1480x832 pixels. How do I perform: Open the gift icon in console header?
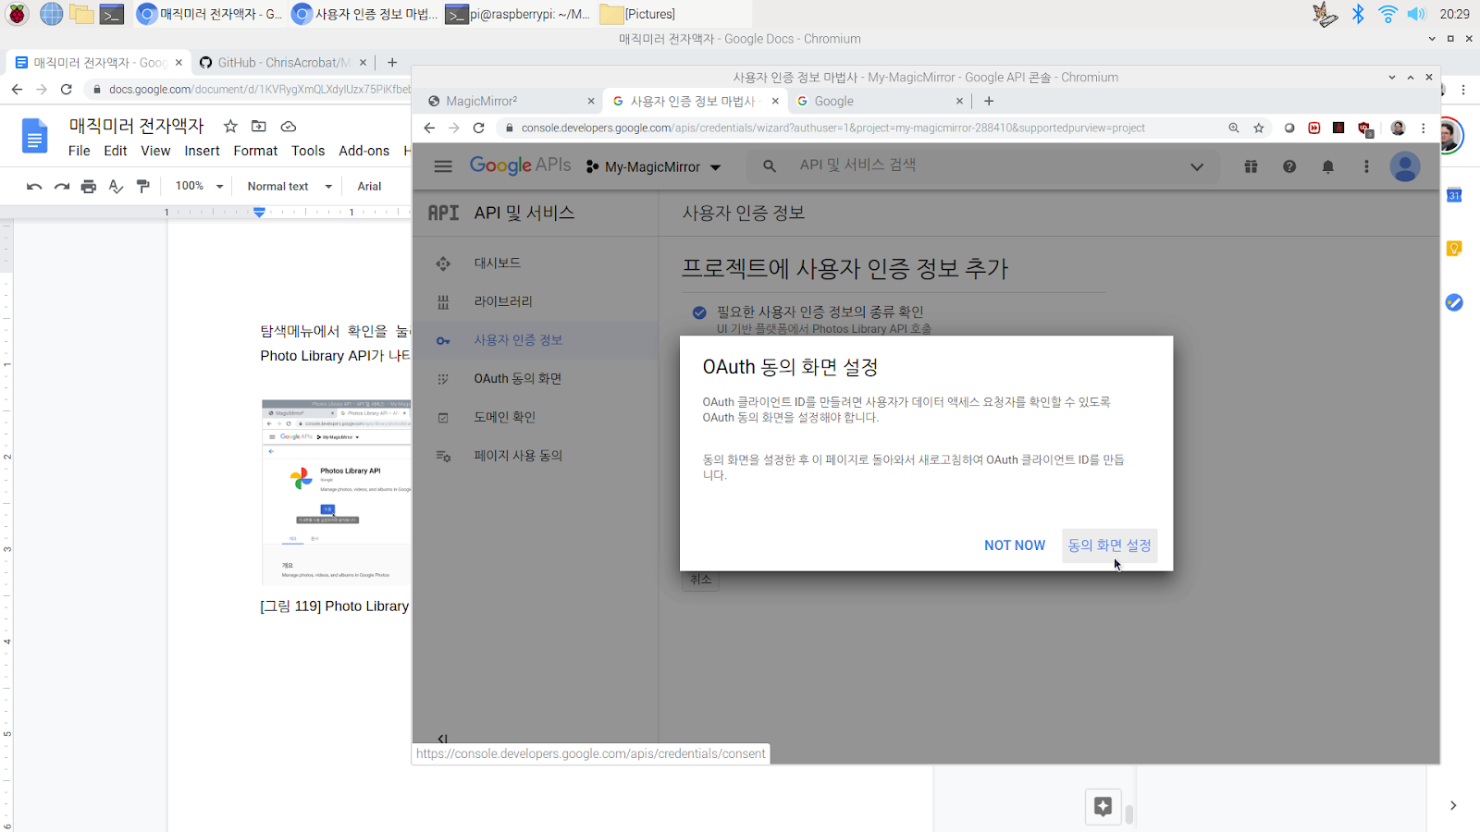pos(1251,166)
